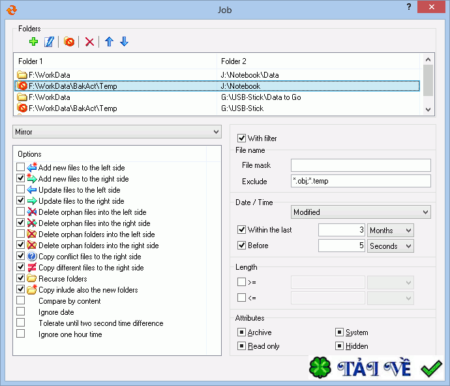The image size is (450, 386).
Task: Toggle the Compare by content option
Action: [x=21, y=301]
